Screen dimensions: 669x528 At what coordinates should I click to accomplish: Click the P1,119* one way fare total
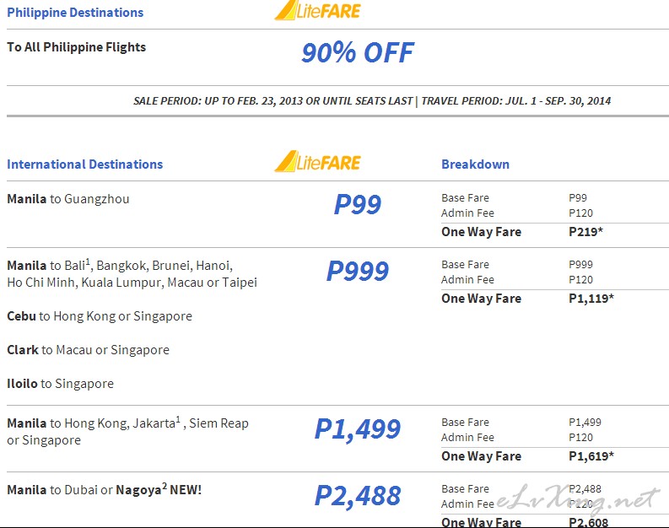(591, 299)
